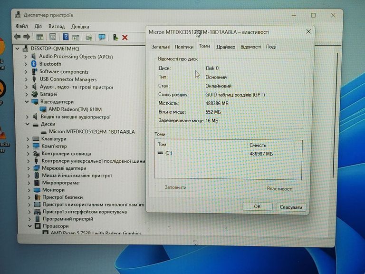Collapse the Відеоадаптери node
Viewport: 365px width, 274px height.
click(27, 102)
